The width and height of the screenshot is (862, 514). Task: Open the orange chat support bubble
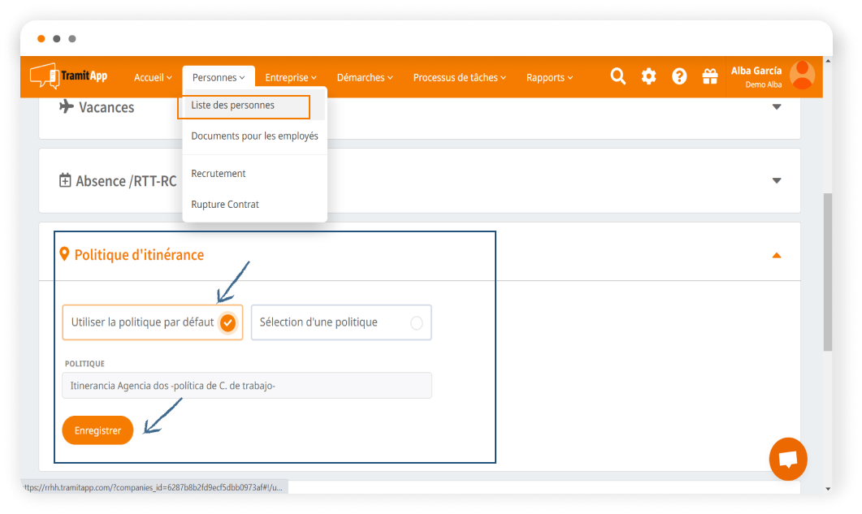[787, 459]
